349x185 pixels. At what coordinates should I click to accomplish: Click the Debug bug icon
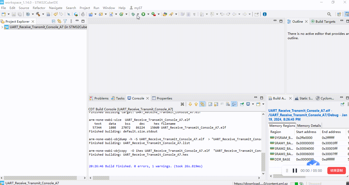click(133, 14)
